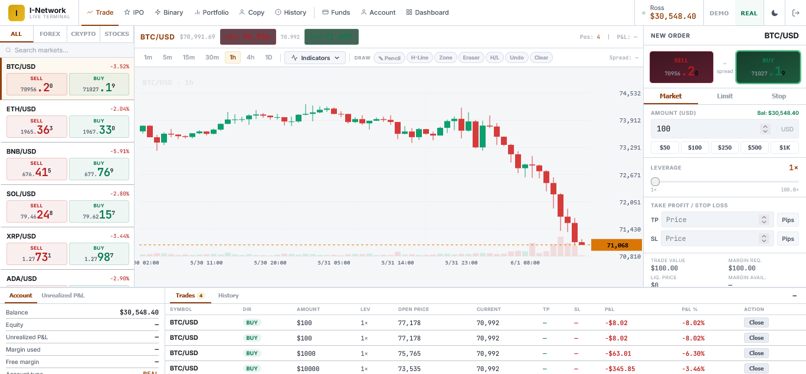Switch to Limit order tab

pos(725,96)
